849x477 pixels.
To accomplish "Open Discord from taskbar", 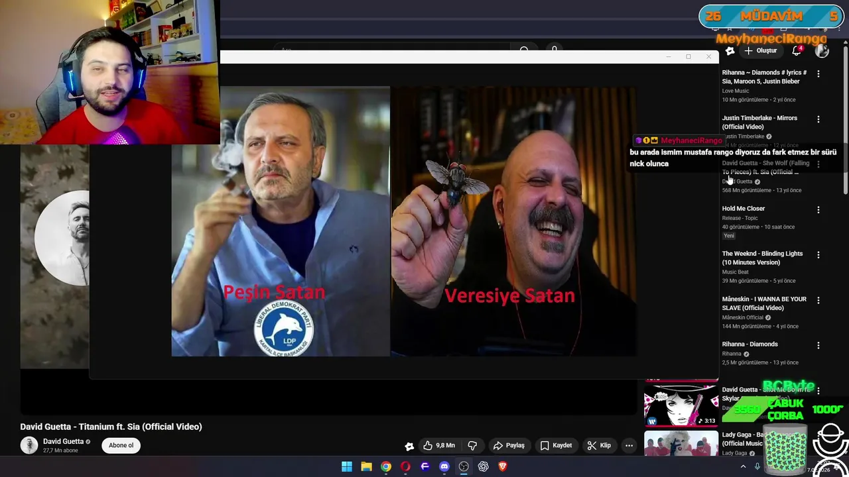I will click(x=444, y=466).
